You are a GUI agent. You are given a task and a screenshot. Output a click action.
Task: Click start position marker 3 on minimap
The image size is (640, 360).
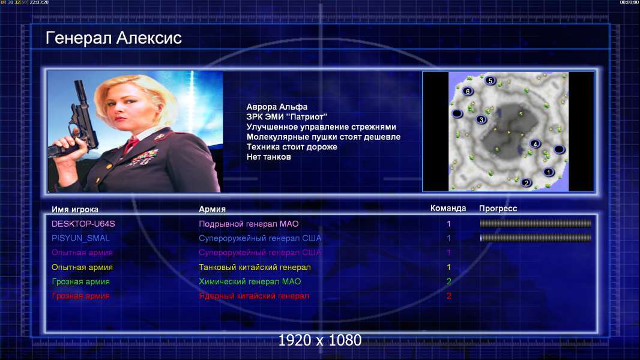point(482,119)
